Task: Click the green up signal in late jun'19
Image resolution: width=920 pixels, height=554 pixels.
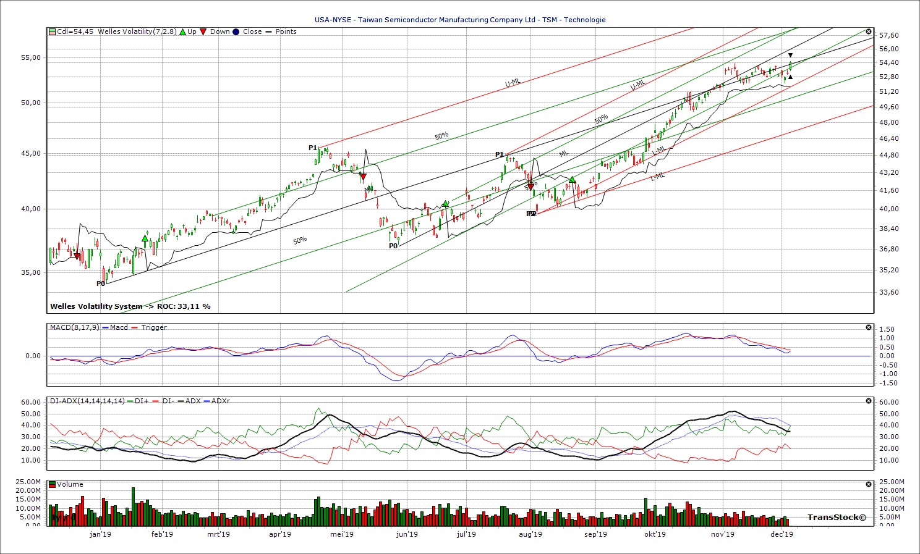Action: click(445, 203)
